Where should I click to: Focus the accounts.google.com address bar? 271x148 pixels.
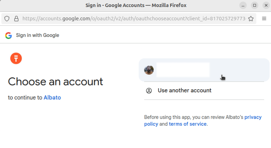[134, 19]
